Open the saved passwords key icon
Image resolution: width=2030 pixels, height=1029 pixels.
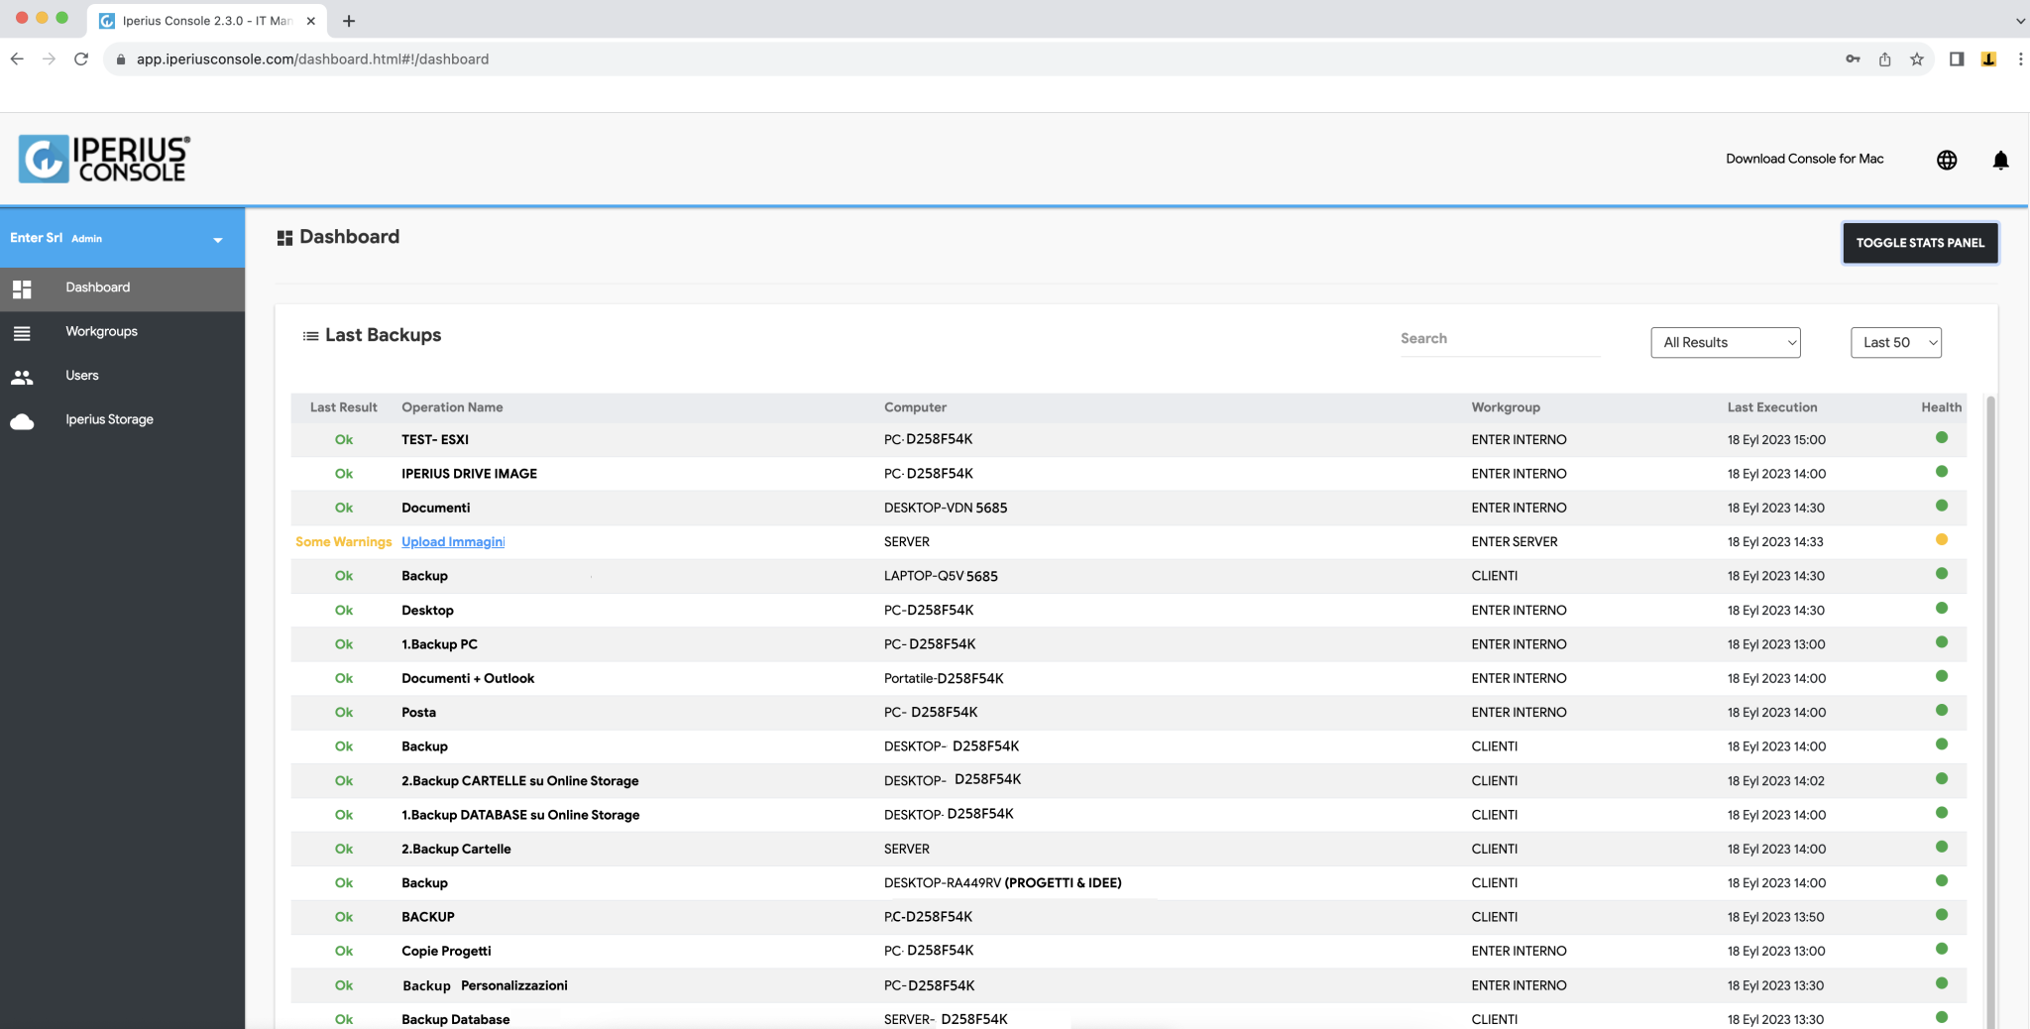coord(1853,59)
